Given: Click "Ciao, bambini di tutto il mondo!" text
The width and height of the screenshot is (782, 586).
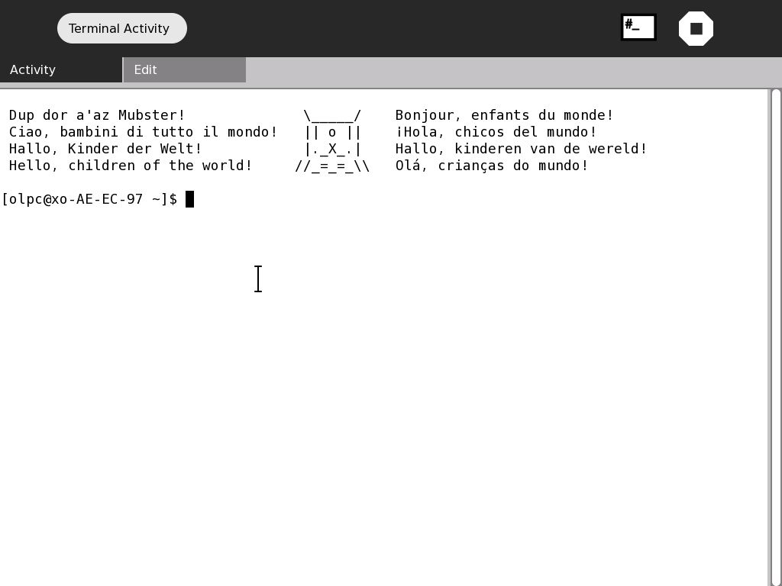Looking at the screenshot, I should [143, 132].
